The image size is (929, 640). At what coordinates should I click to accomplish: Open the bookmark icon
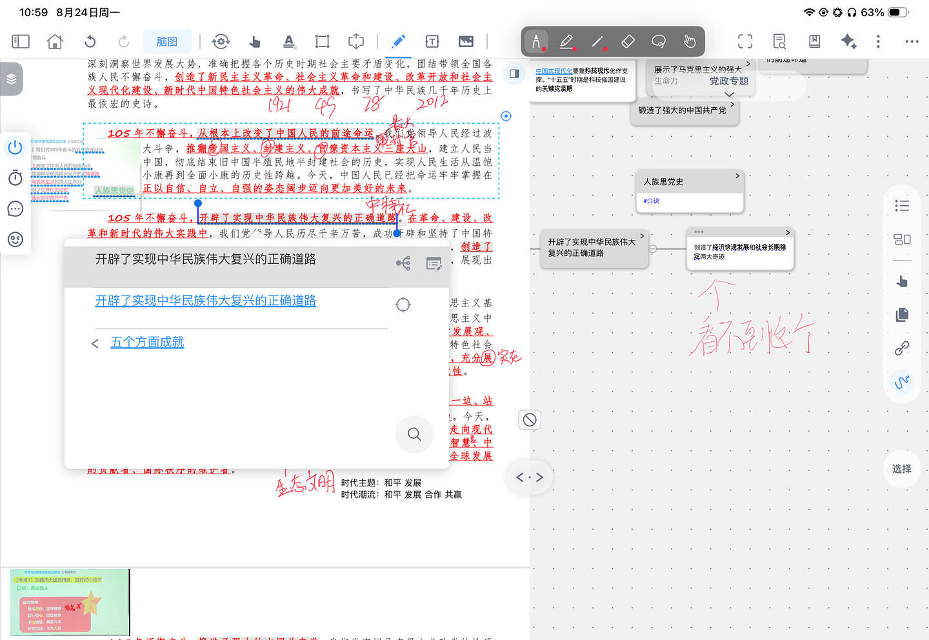814,41
